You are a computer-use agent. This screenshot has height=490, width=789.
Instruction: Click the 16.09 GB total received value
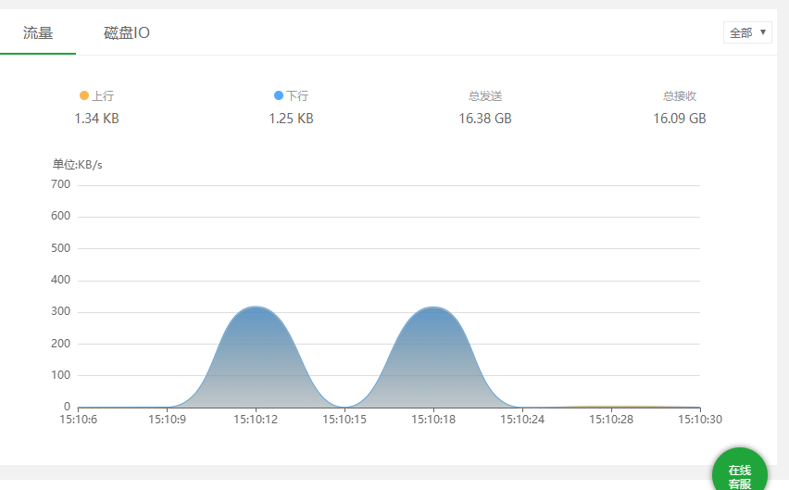coord(679,119)
